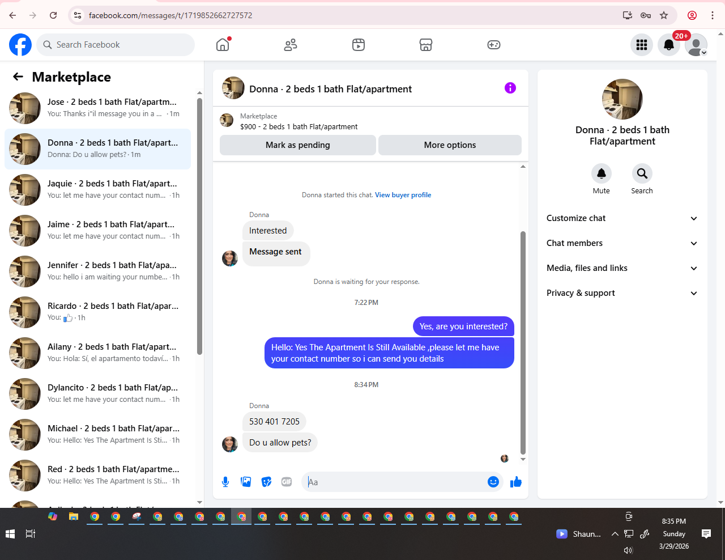Open the taskbar notification center icon
The width and height of the screenshot is (725, 560).
click(706, 534)
